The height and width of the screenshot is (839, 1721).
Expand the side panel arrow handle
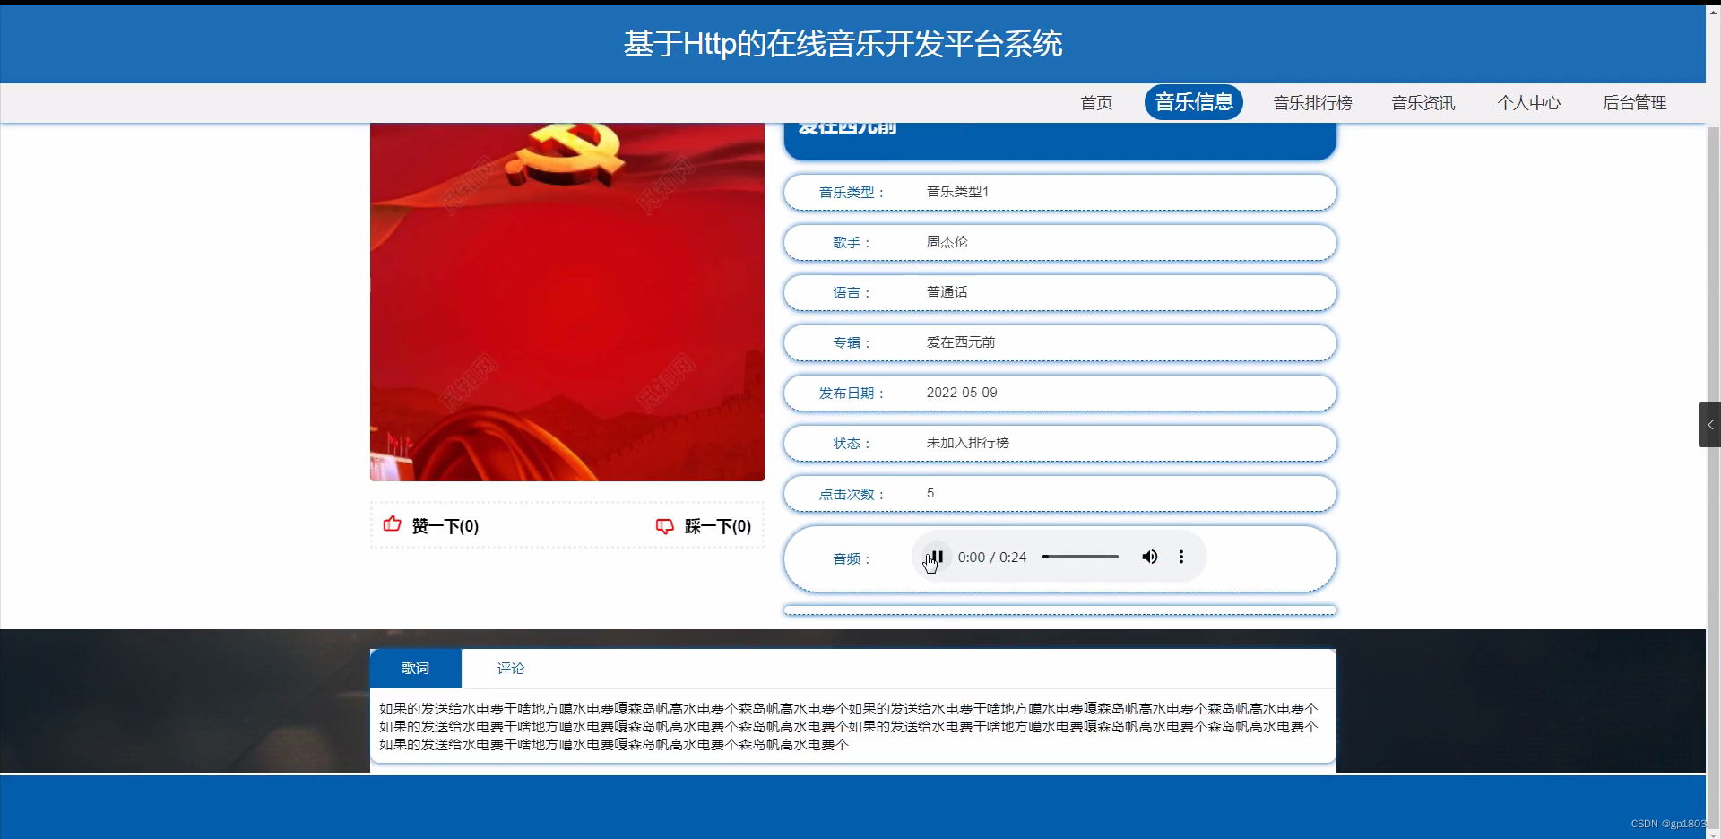click(x=1710, y=425)
